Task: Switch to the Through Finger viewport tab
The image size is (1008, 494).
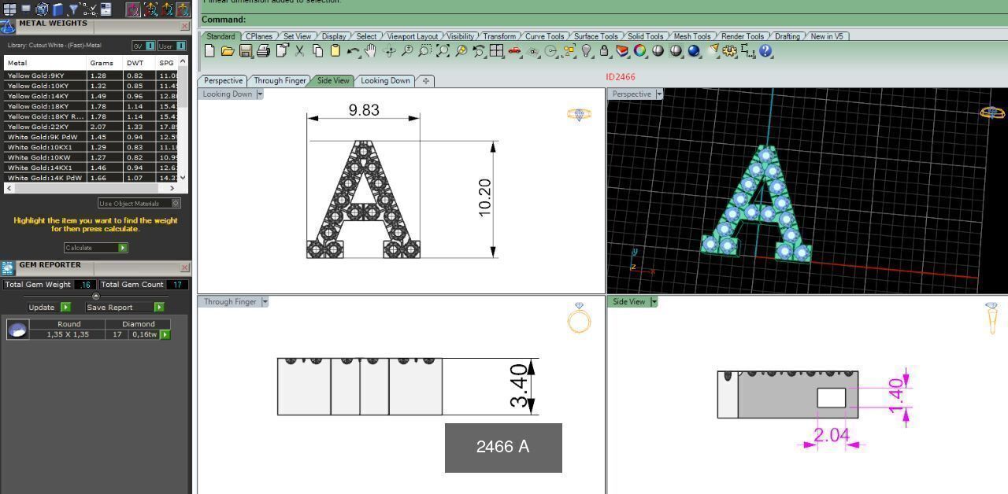Action: pos(279,81)
